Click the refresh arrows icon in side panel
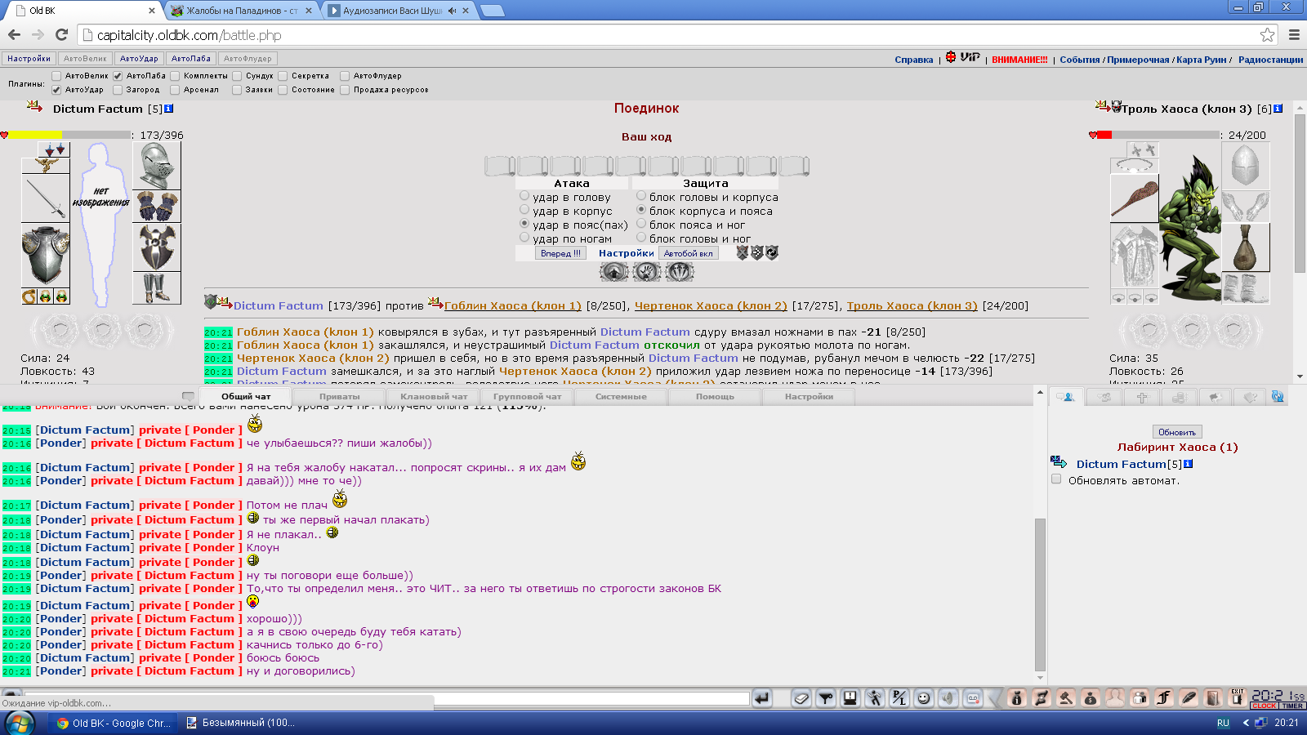Image resolution: width=1307 pixels, height=735 pixels. click(x=1278, y=396)
